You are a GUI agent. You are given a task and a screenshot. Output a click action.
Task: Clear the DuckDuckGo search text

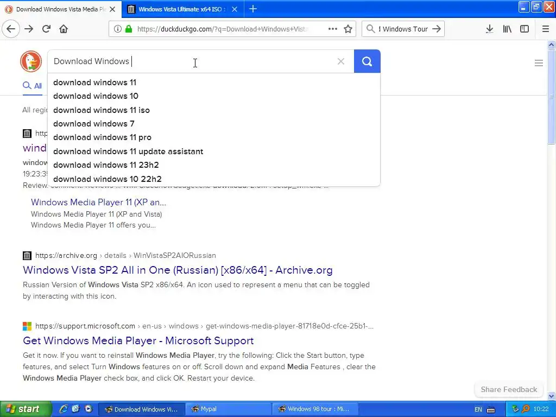tap(341, 61)
